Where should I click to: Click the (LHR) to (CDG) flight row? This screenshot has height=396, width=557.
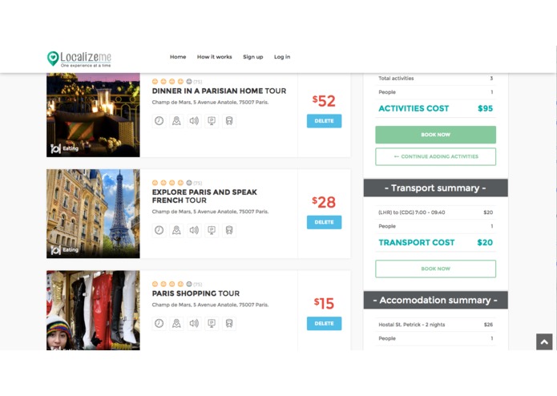tap(435, 212)
